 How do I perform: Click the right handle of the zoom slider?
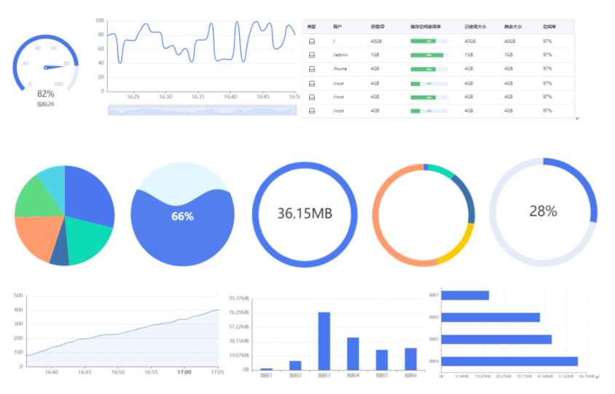tap(296, 111)
